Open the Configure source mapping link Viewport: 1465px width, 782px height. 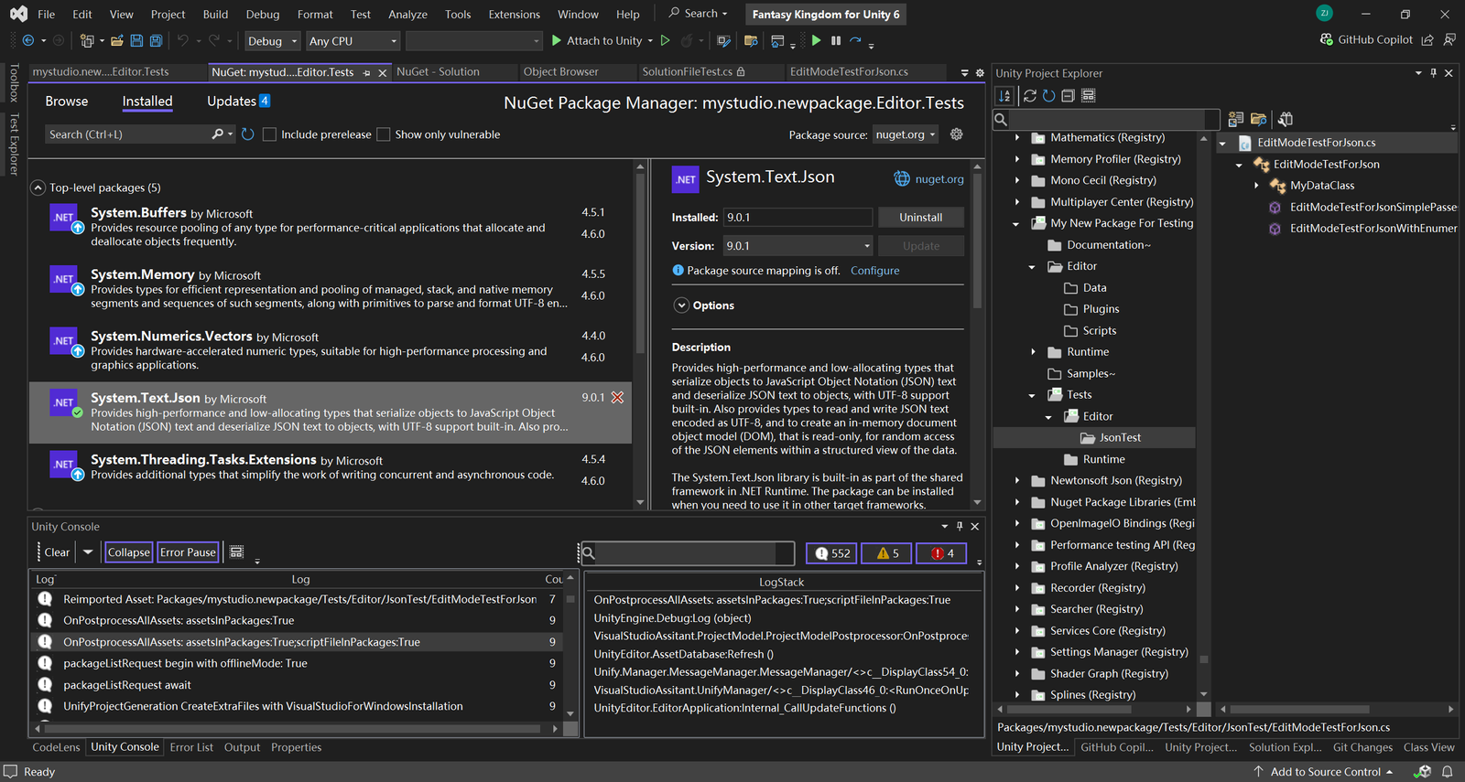point(874,271)
